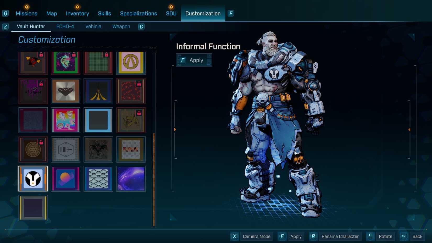
Task: Click the SDU alert diamond icon
Action: [171, 7]
